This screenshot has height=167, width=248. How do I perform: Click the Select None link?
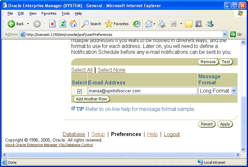[x=111, y=70]
